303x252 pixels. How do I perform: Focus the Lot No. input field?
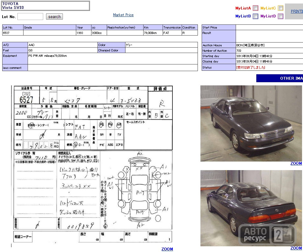(x=30, y=17)
